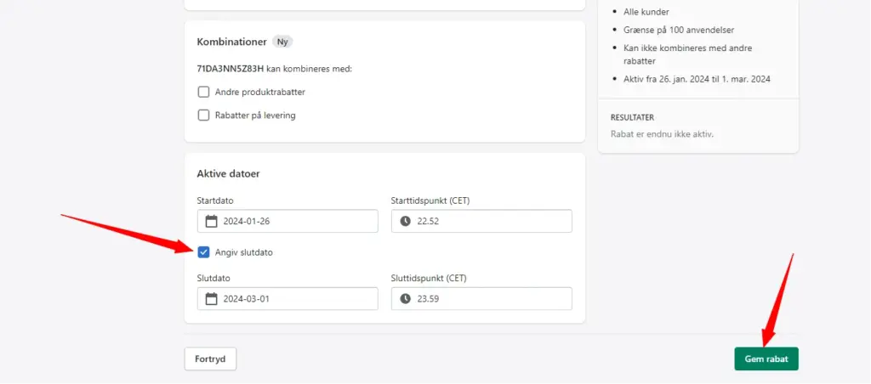Select the Startdato field showing 2024-01-26

(x=287, y=222)
